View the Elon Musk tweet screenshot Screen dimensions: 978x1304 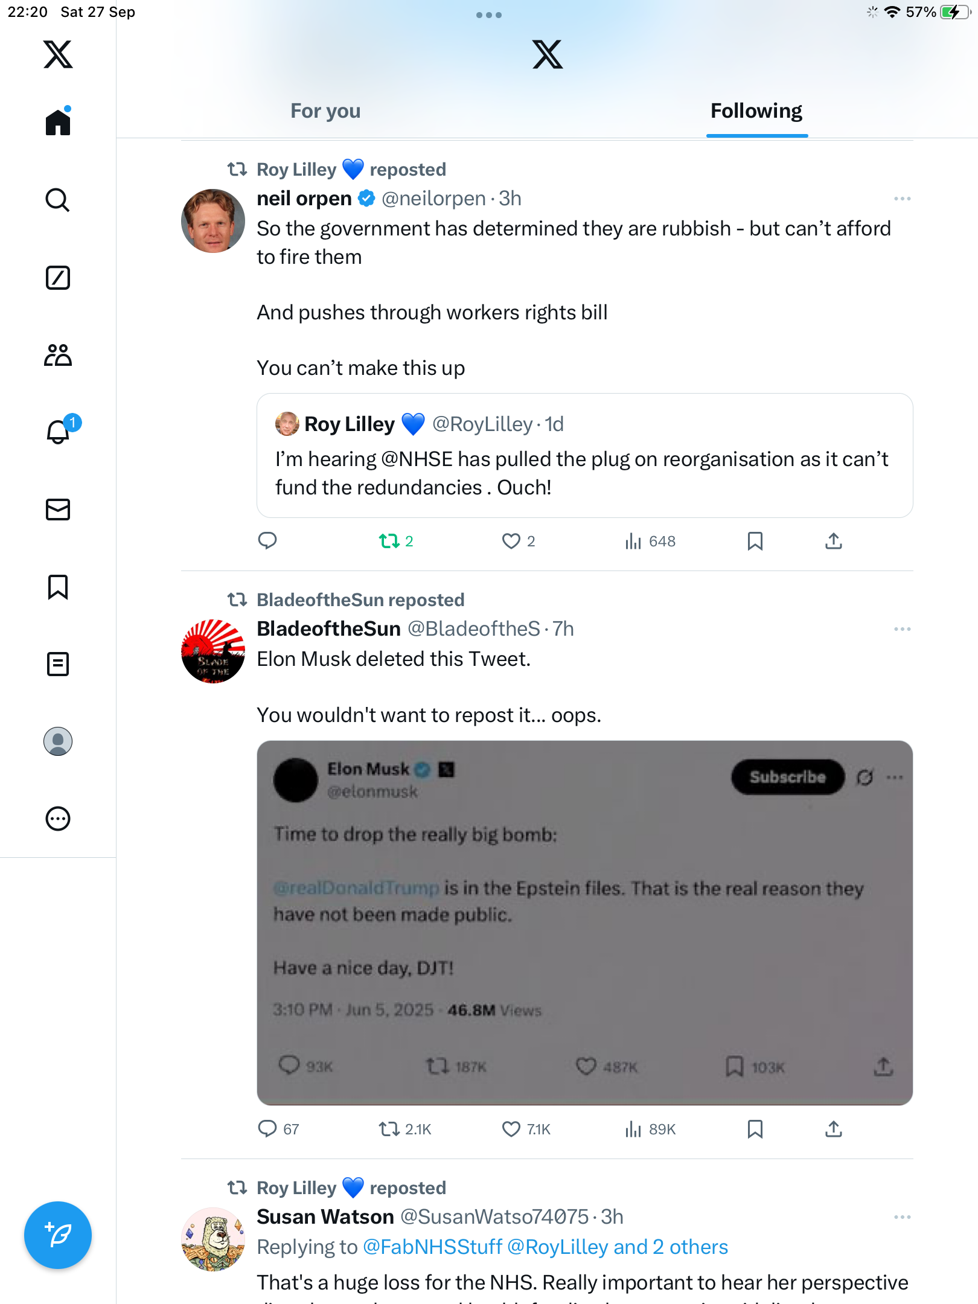(584, 922)
